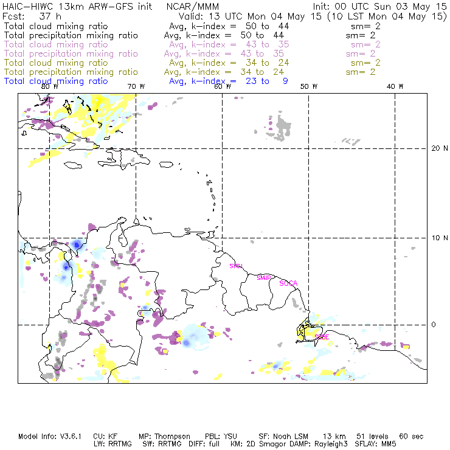Click the magenta "SOCA" station label
Viewport: 450px width, 450px height.
(x=288, y=283)
